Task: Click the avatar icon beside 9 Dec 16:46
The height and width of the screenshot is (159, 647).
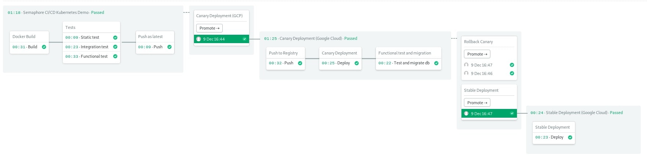Action: pyautogui.click(x=466, y=73)
